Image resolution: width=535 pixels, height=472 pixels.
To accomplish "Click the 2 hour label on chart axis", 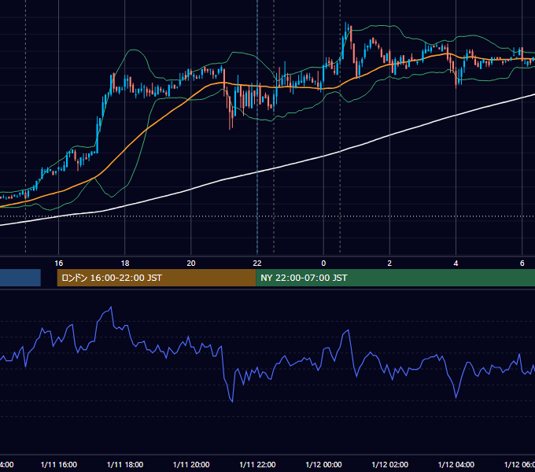I will coord(389,263).
